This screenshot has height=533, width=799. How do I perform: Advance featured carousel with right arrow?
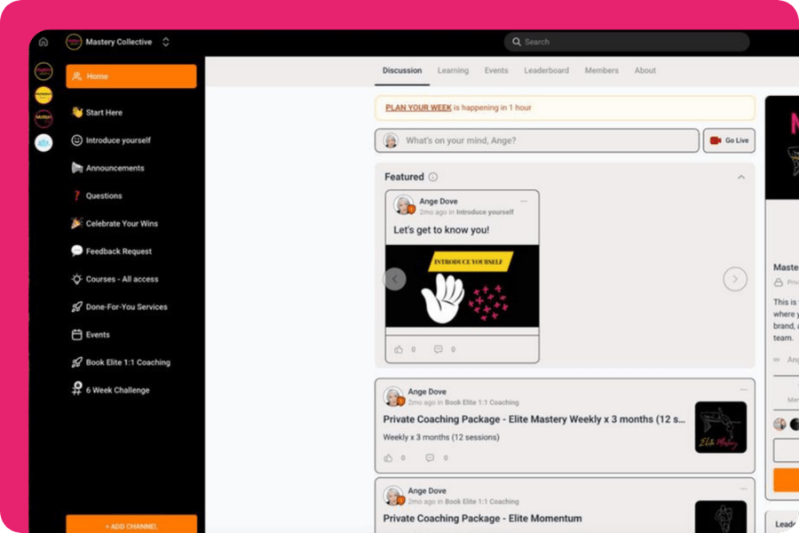point(734,279)
